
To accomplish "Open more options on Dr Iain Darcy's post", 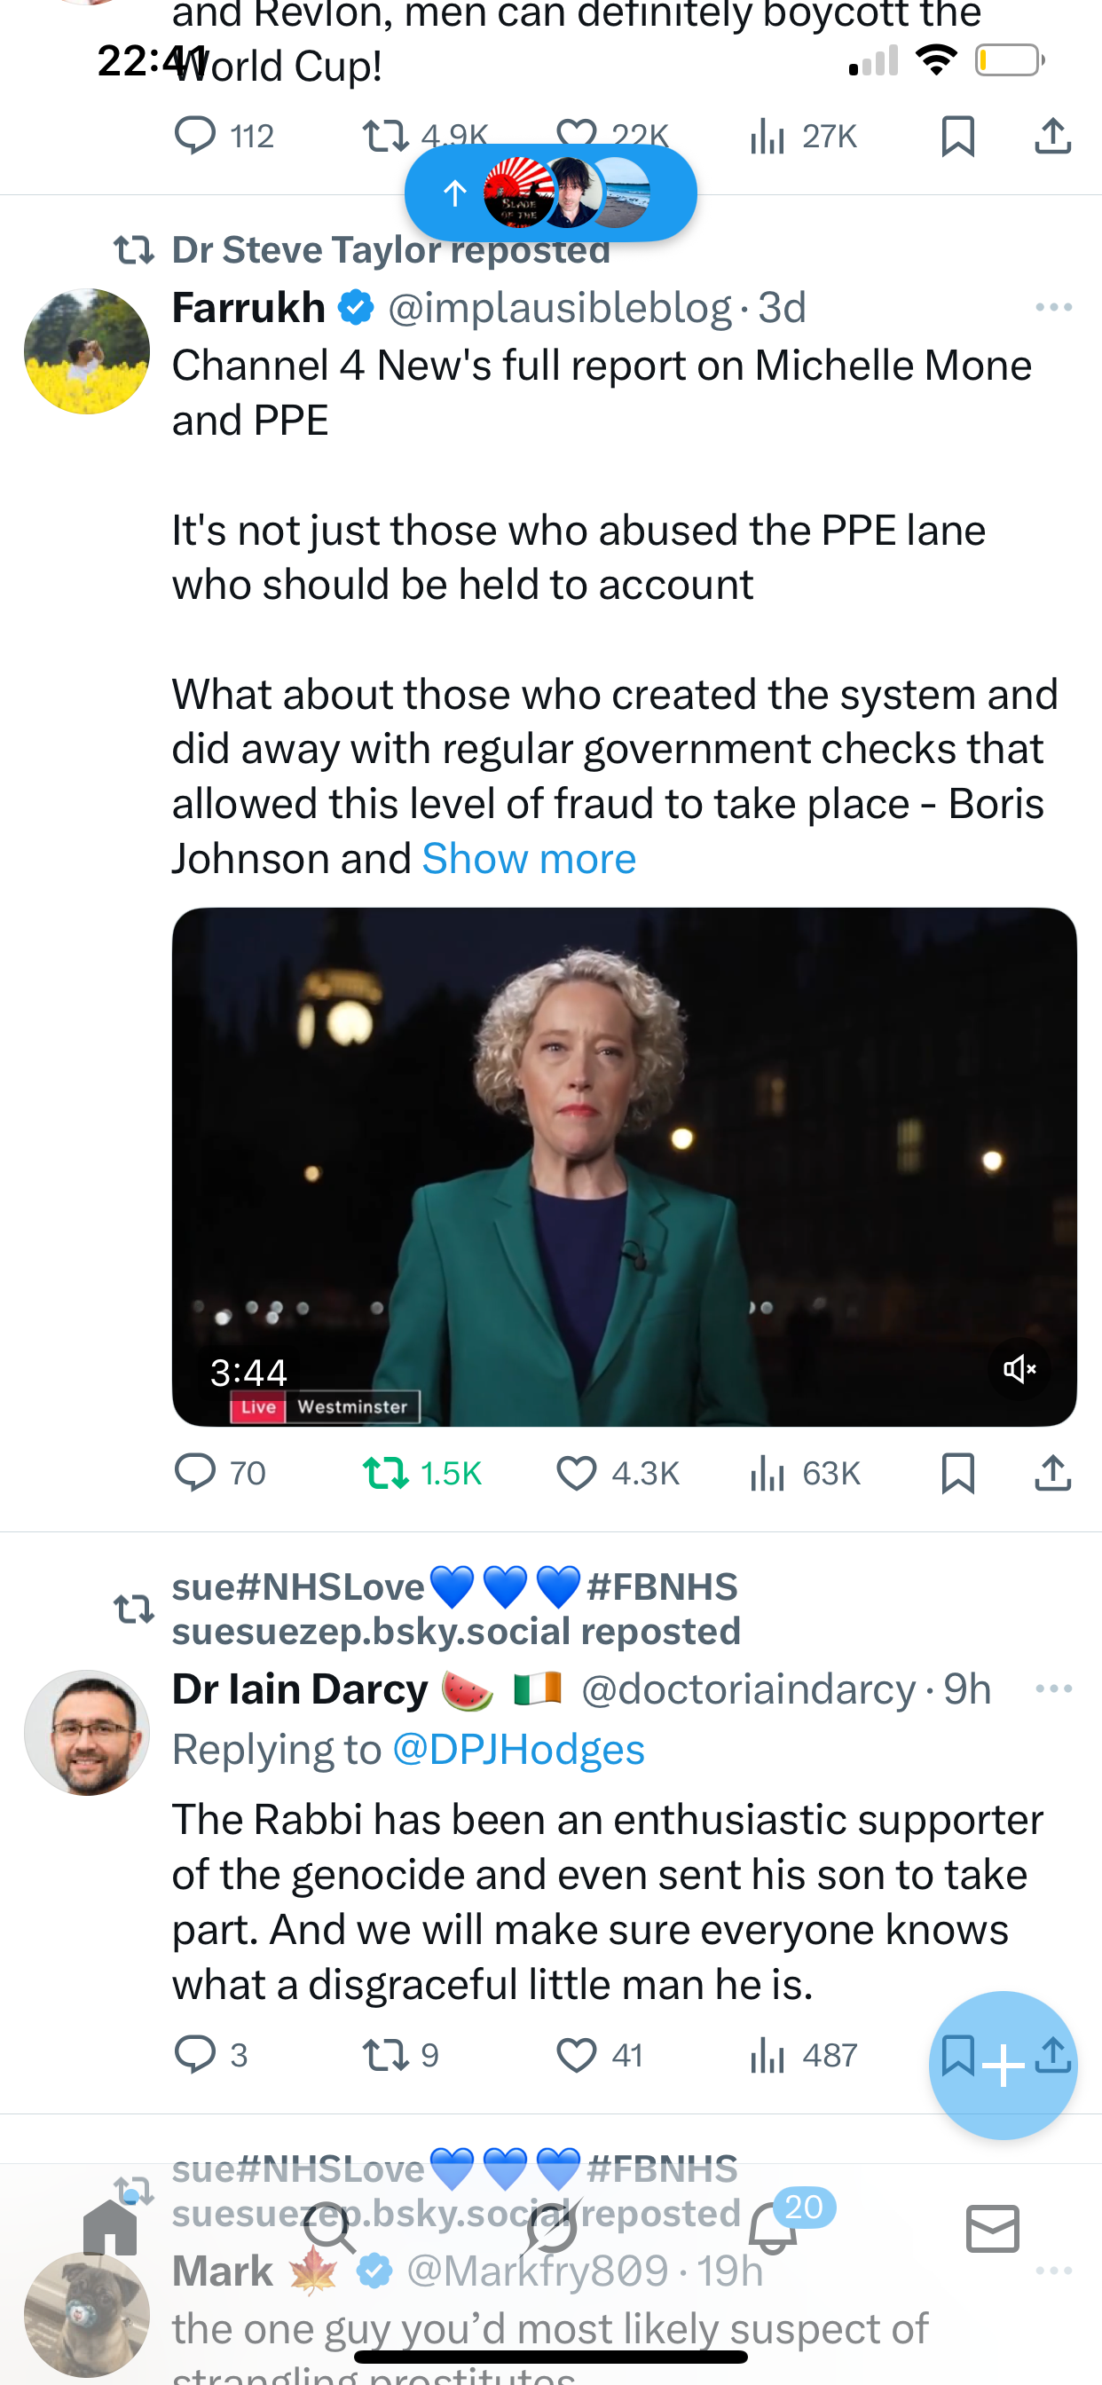I will [1053, 1688].
